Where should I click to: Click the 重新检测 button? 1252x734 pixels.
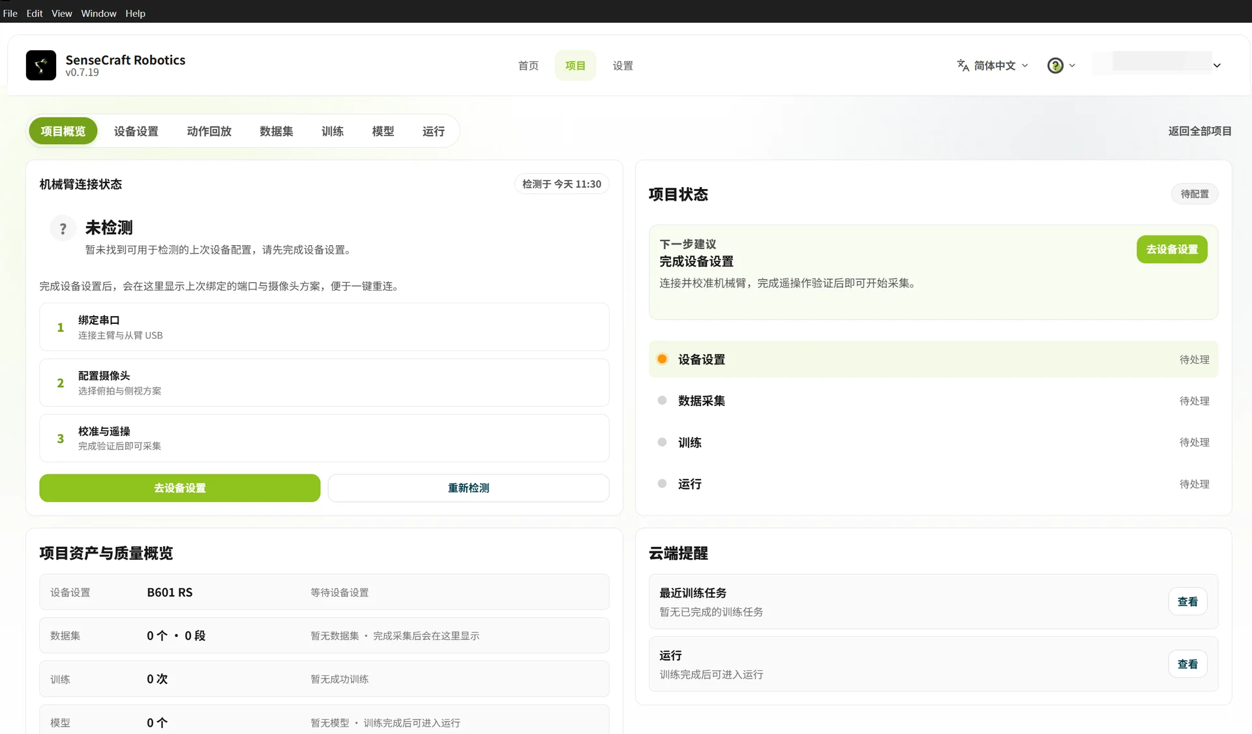(468, 488)
